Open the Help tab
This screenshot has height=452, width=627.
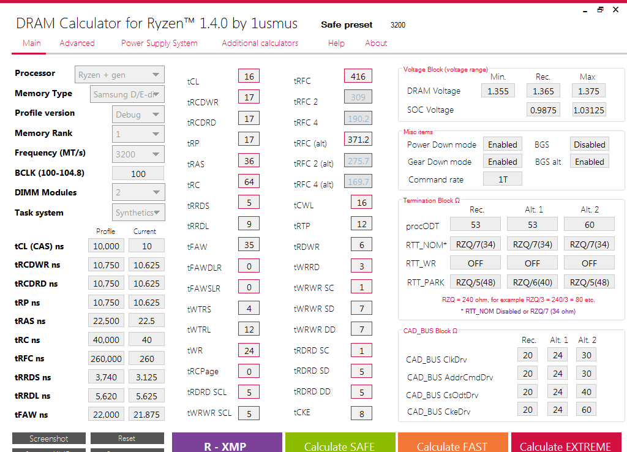pos(336,43)
